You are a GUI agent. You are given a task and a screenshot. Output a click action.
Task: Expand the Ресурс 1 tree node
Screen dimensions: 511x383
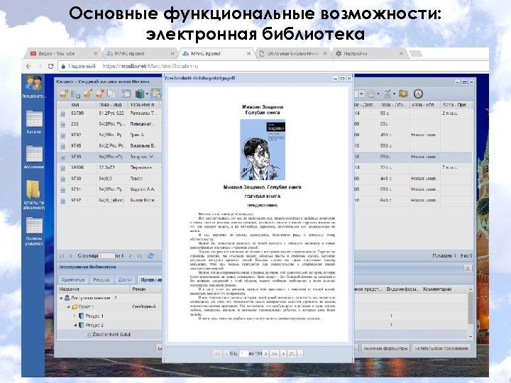point(75,316)
